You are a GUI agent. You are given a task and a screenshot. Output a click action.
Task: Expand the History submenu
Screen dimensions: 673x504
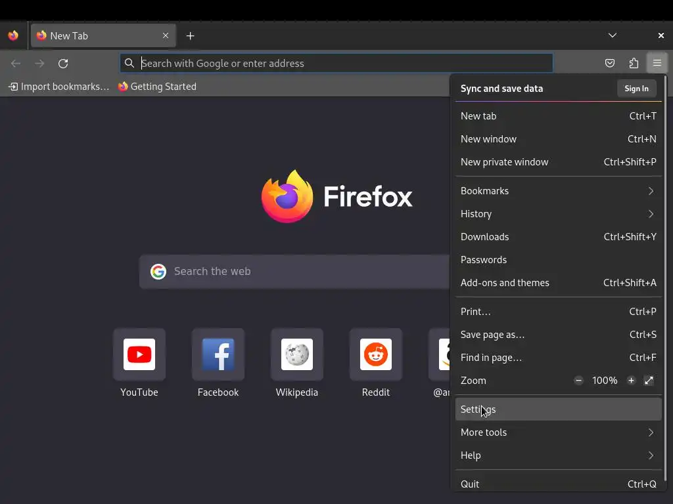point(559,214)
